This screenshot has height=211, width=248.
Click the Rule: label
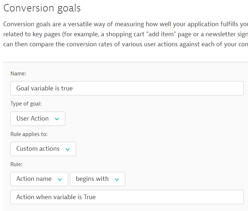click(x=16, y=164)
